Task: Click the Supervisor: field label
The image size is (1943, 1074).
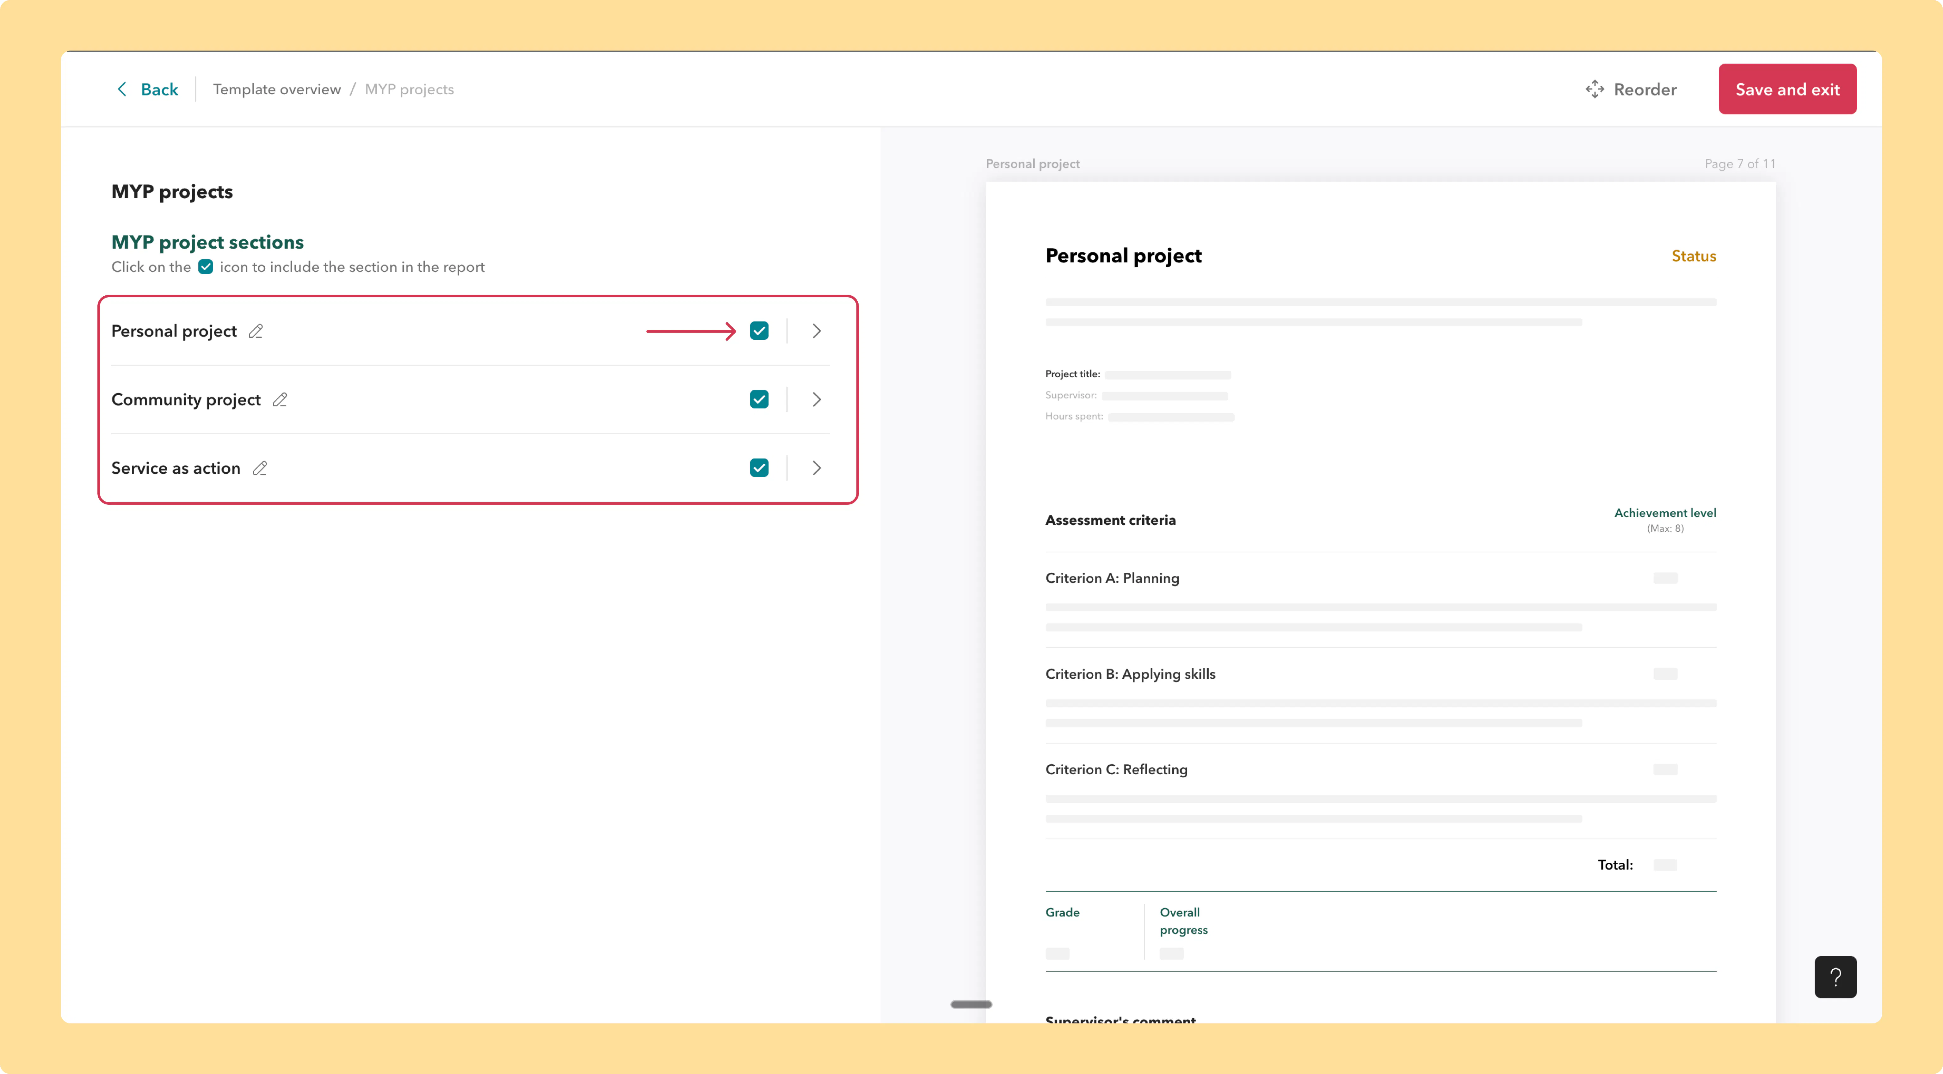Action: click(1071, 395)
